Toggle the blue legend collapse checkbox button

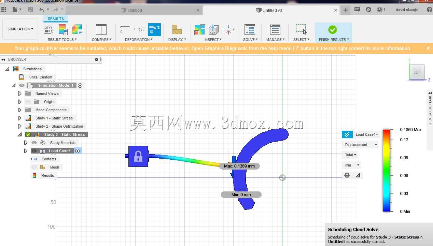point(347,134)
